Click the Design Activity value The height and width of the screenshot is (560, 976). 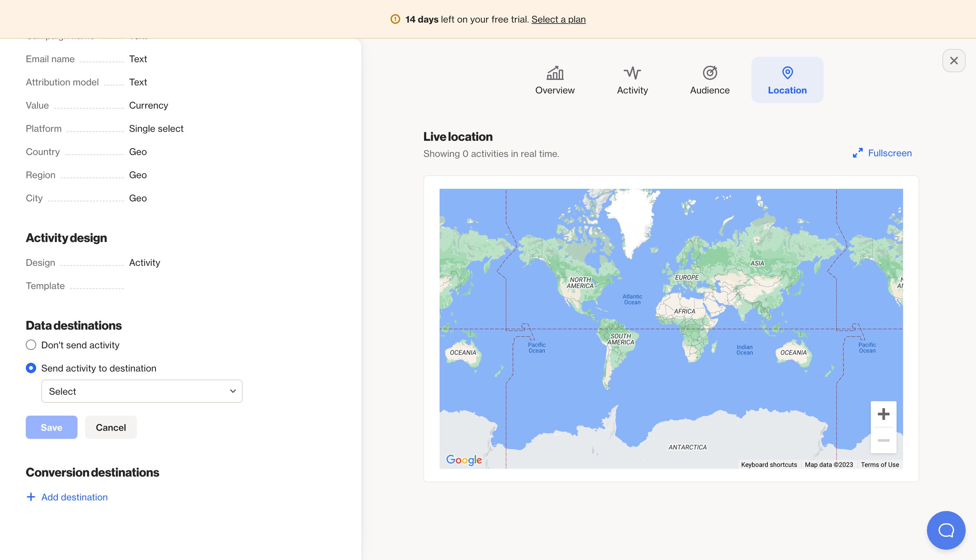(144, 262)
